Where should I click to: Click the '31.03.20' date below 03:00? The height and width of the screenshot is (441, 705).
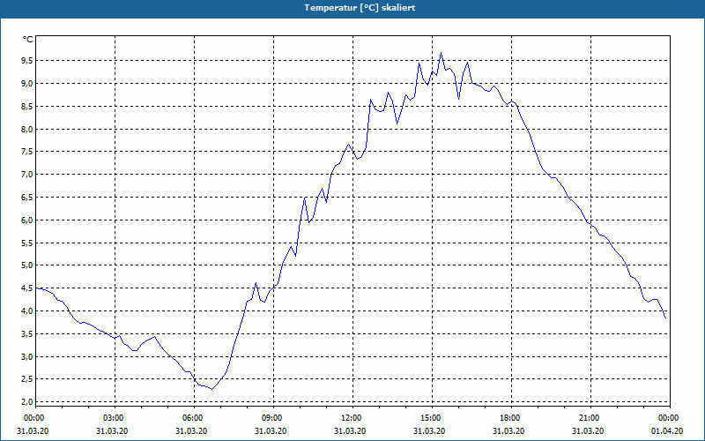click(x=112, y=431)
